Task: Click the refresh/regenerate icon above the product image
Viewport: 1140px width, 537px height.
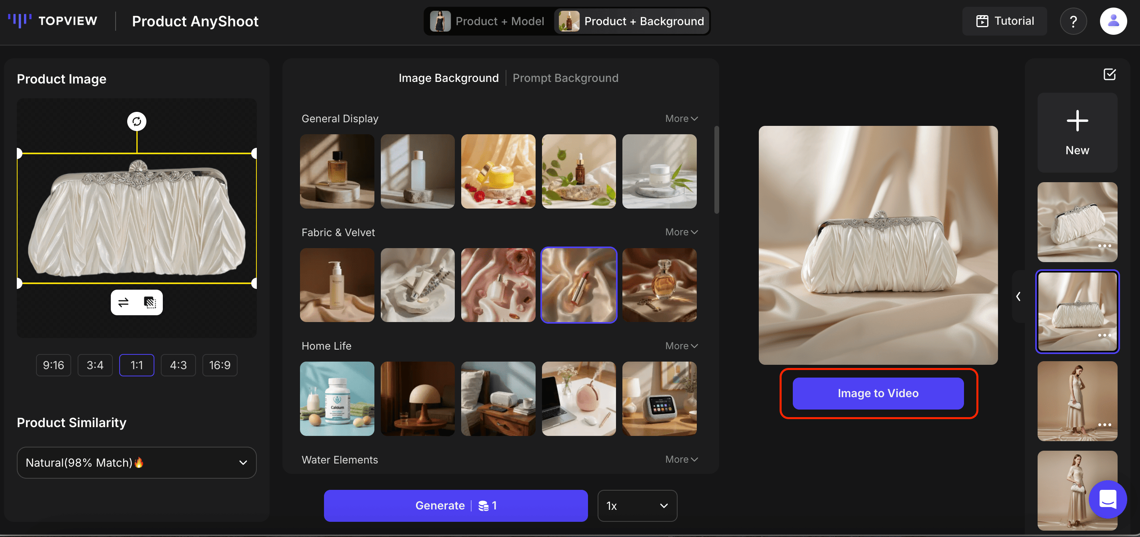Action: coord(136,121)
